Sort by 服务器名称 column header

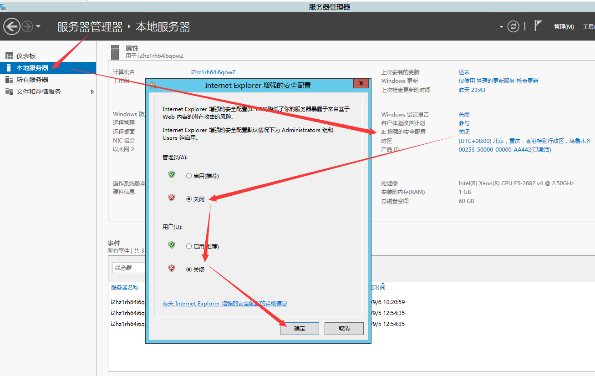point(125,288)
